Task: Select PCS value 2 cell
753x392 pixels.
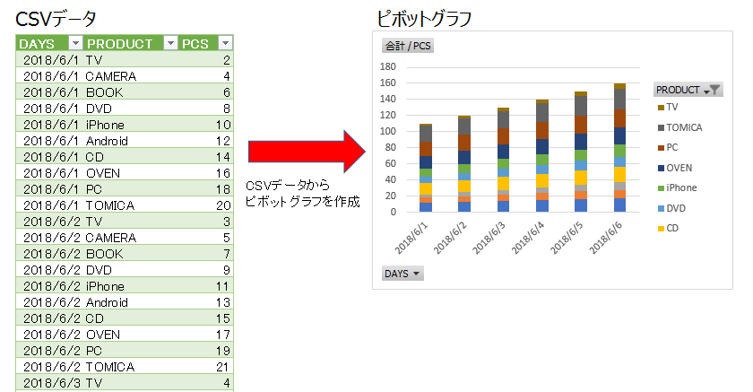Action: tap(206, 59)
